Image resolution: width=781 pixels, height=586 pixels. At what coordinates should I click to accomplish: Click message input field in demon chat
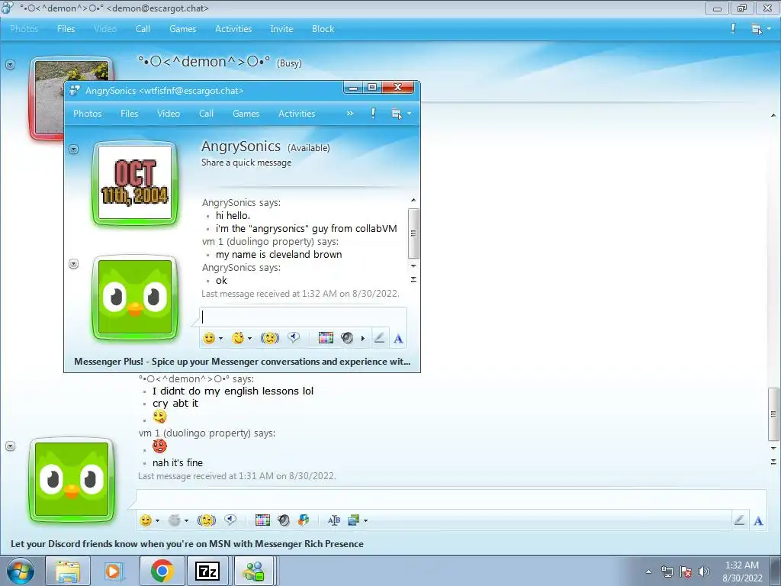[451, 499]
